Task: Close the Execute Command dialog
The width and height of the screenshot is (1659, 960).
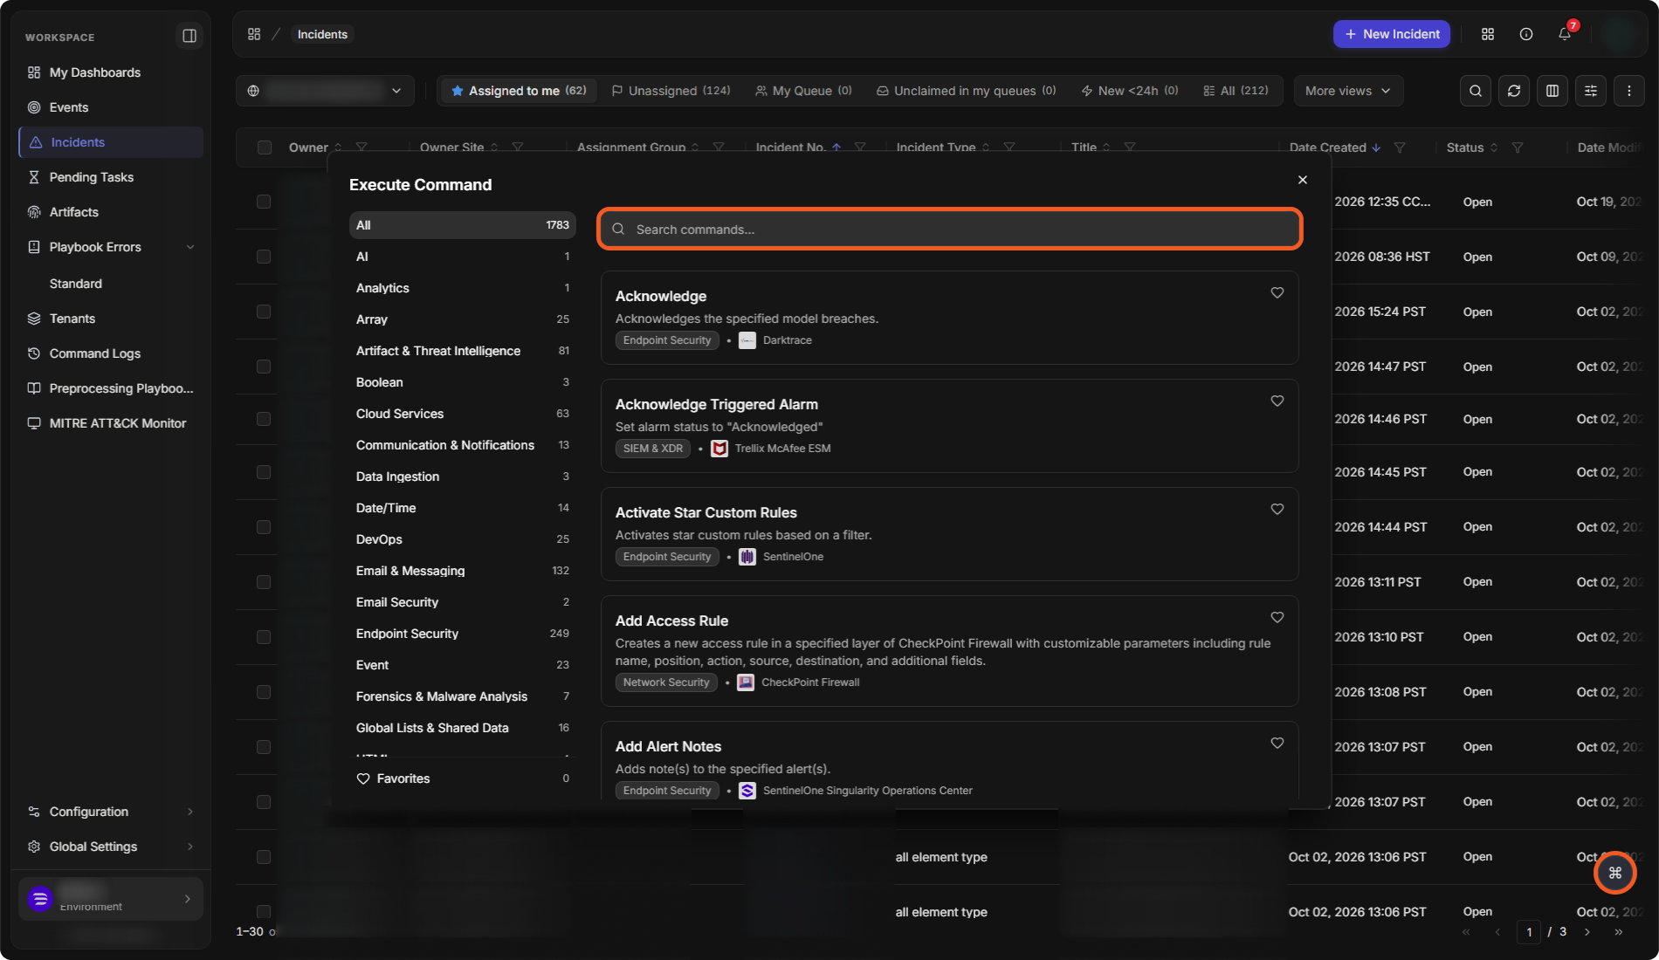Action: 1303,180
